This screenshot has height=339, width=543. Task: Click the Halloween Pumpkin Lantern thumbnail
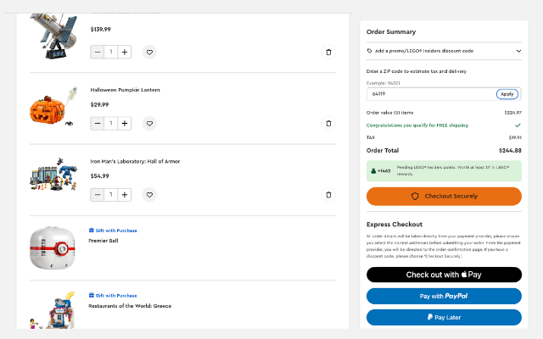(x=53, y=108)
